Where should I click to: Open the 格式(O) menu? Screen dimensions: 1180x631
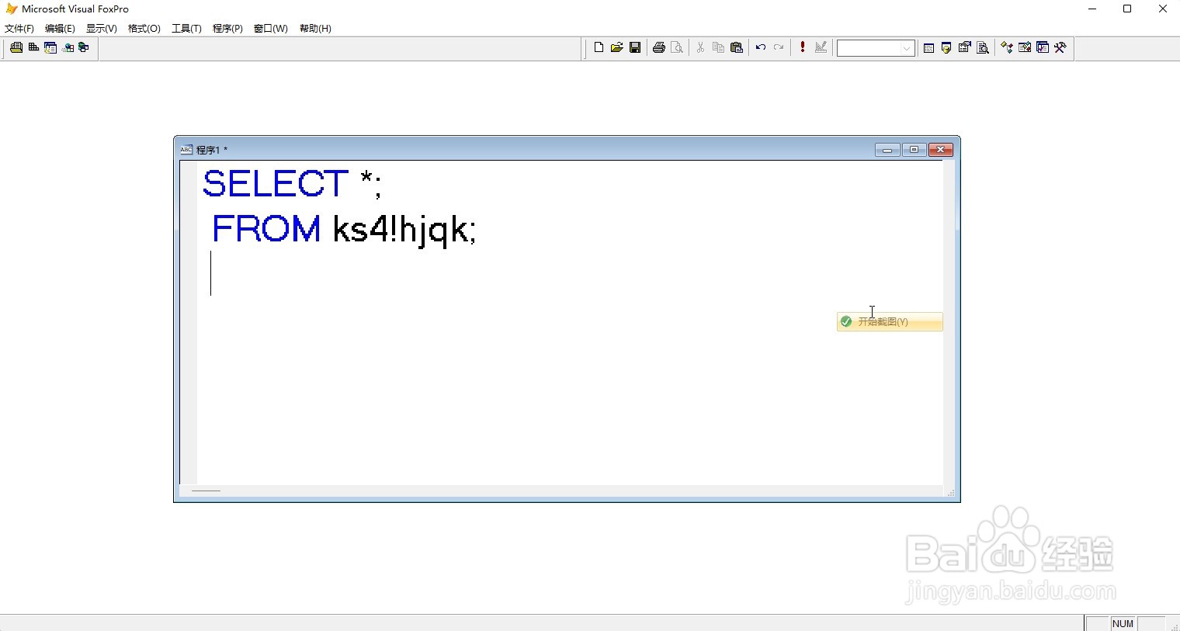point(144,29)
